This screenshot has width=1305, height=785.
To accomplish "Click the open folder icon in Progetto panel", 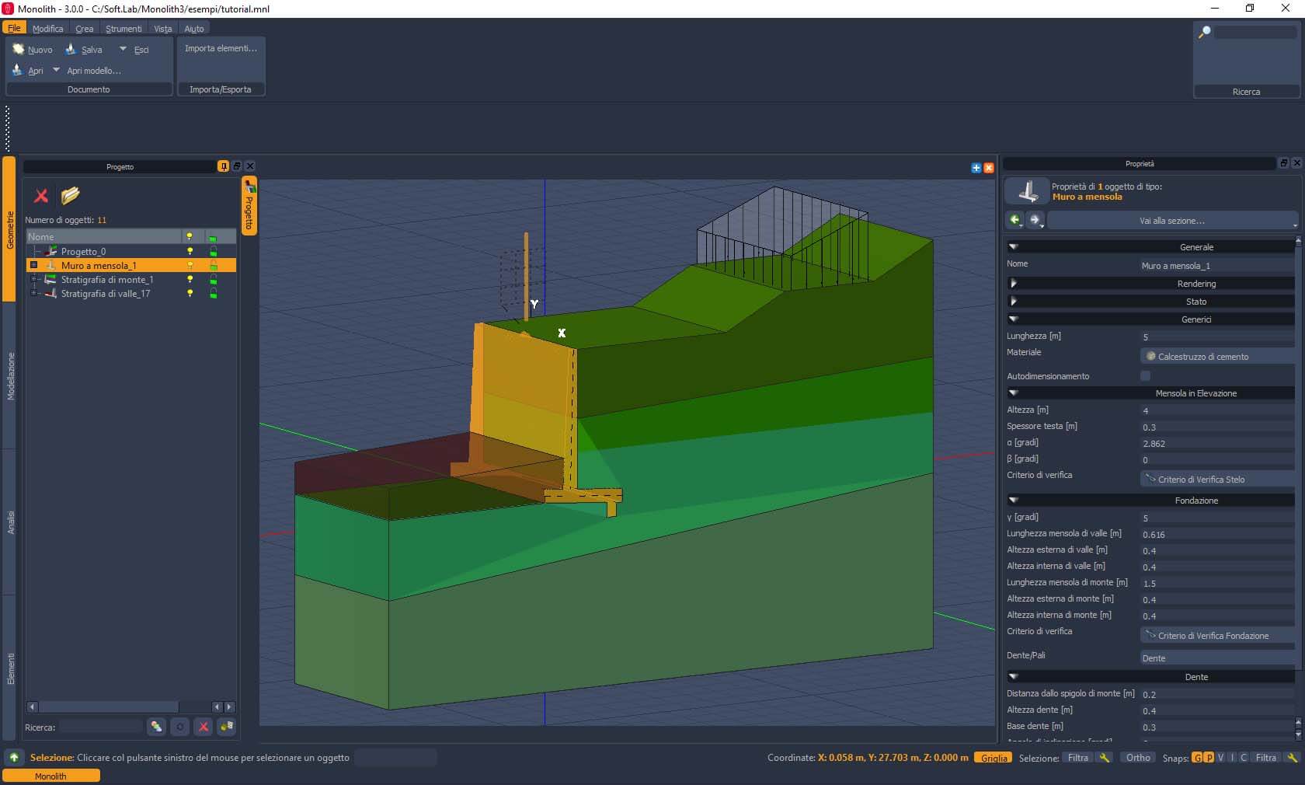I will [71, 195].
